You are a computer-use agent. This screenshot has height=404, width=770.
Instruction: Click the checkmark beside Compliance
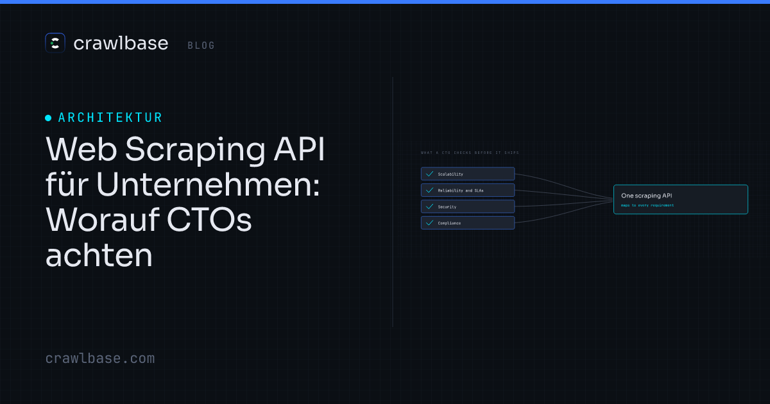tap(429, 223)
